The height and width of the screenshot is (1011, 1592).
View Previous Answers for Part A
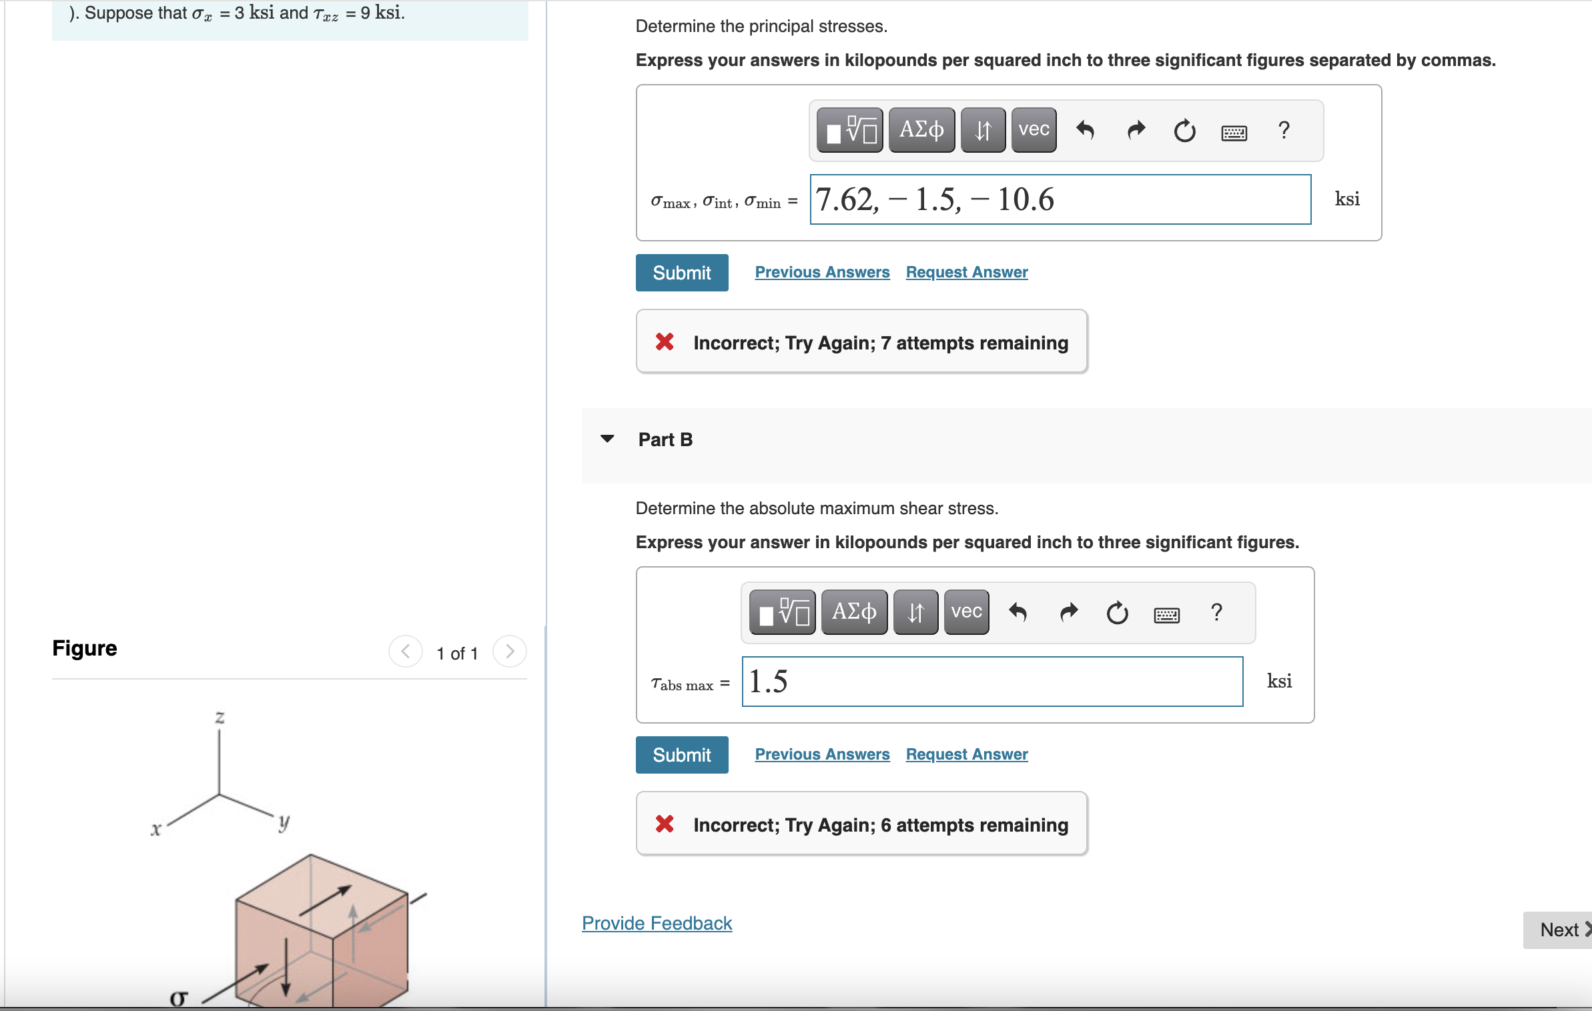click(x=821, y=271)
